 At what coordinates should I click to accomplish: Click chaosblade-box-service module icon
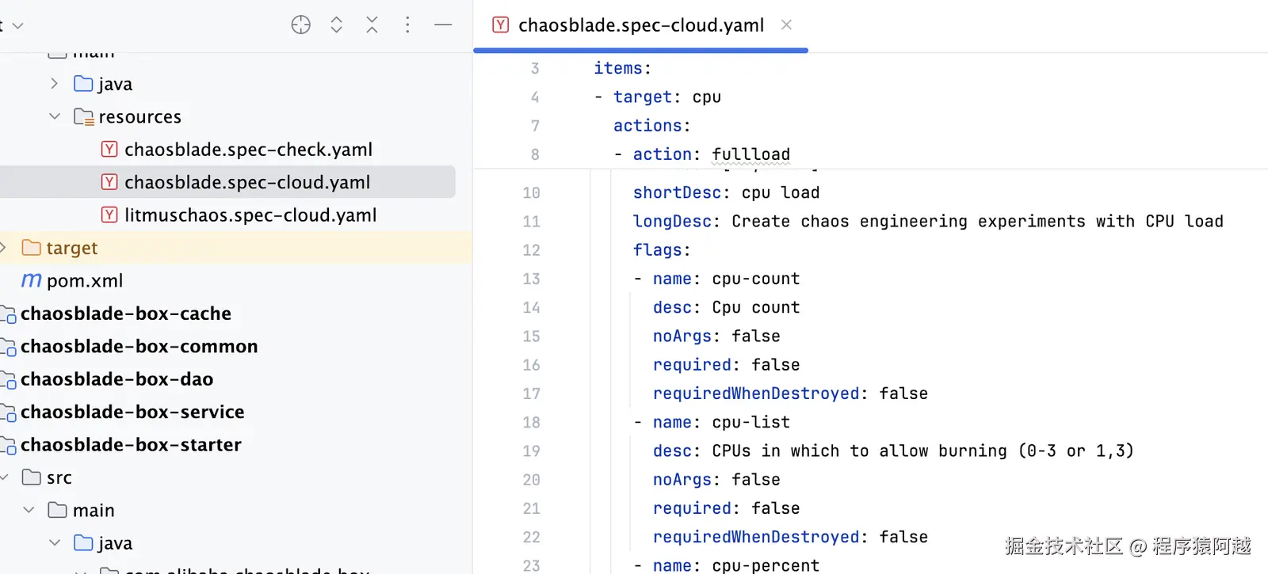pyautogui.click(x=8, y=412)
